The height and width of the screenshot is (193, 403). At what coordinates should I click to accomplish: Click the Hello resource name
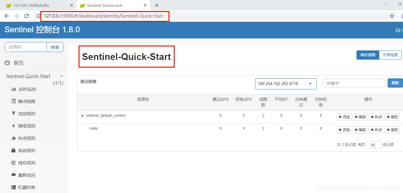pyautogui.click(x=94, y=128)
